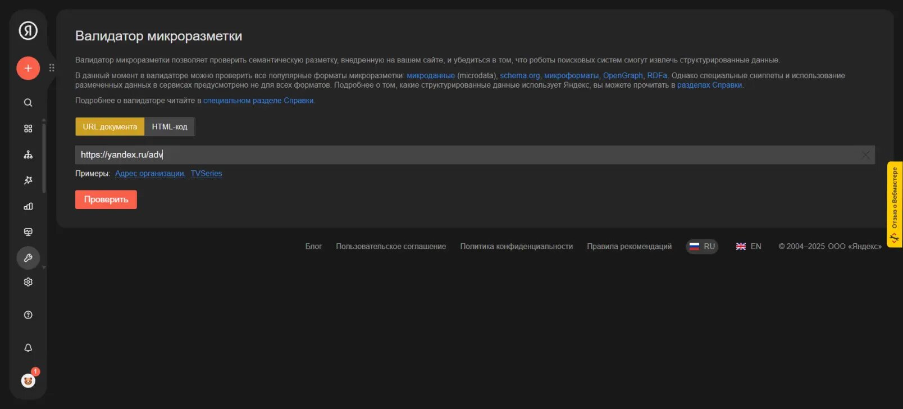The width and height of the screenshot is (903, 409).
Task: Select the RU language toggle
Action: [x=702, y=247]
